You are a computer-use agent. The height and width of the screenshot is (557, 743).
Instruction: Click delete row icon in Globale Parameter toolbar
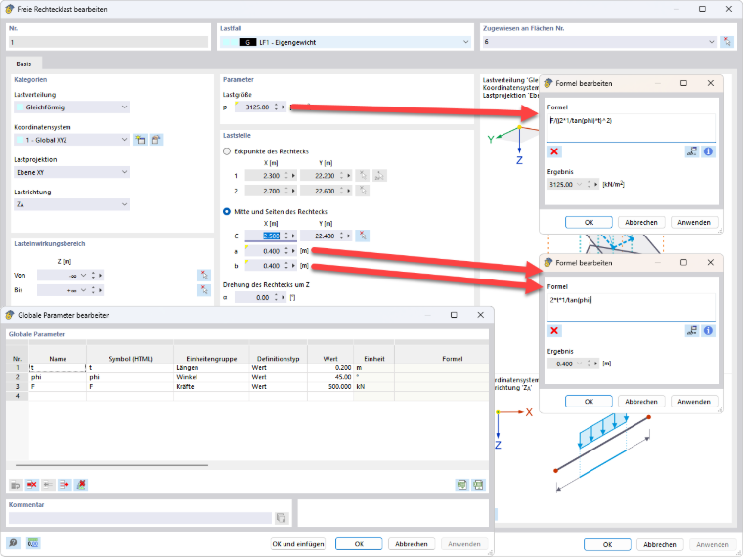32,485
